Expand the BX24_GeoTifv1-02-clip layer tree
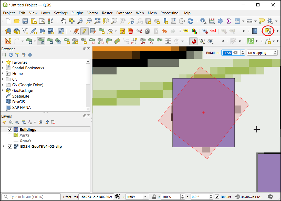 [3, 147]
